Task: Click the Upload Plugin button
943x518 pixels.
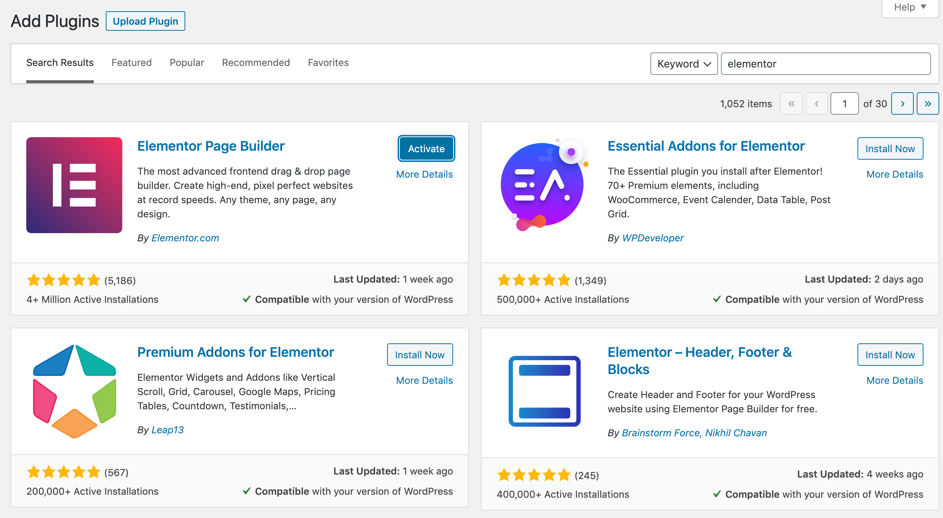Action: pos(145,21)
